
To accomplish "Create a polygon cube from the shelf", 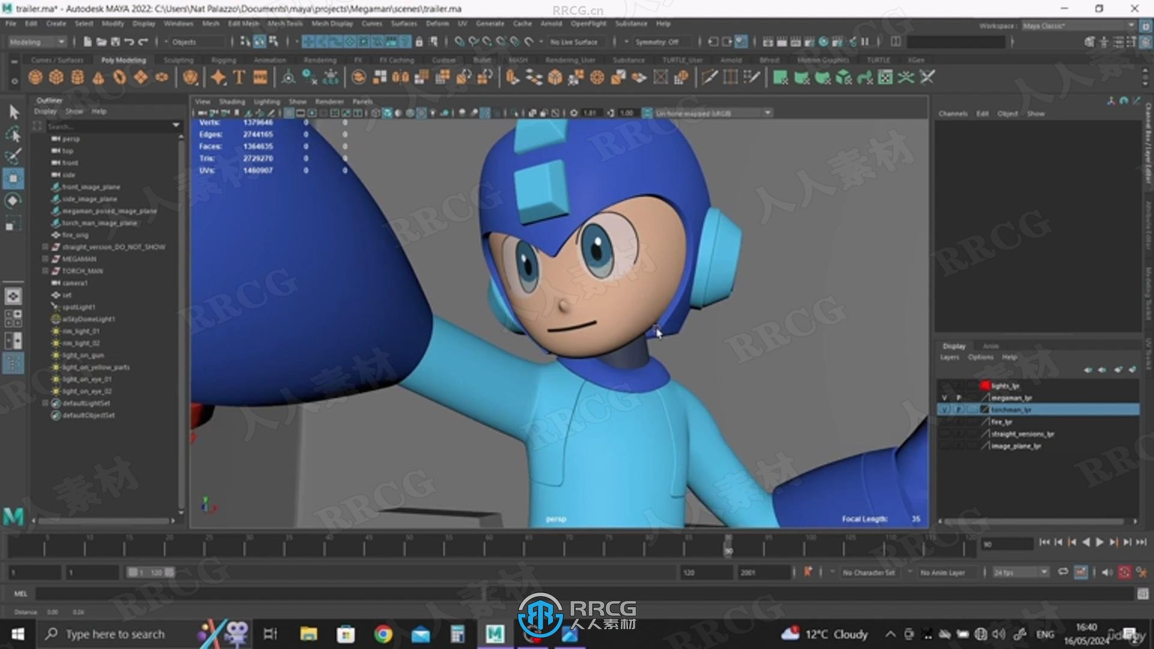I will [56, 78].
